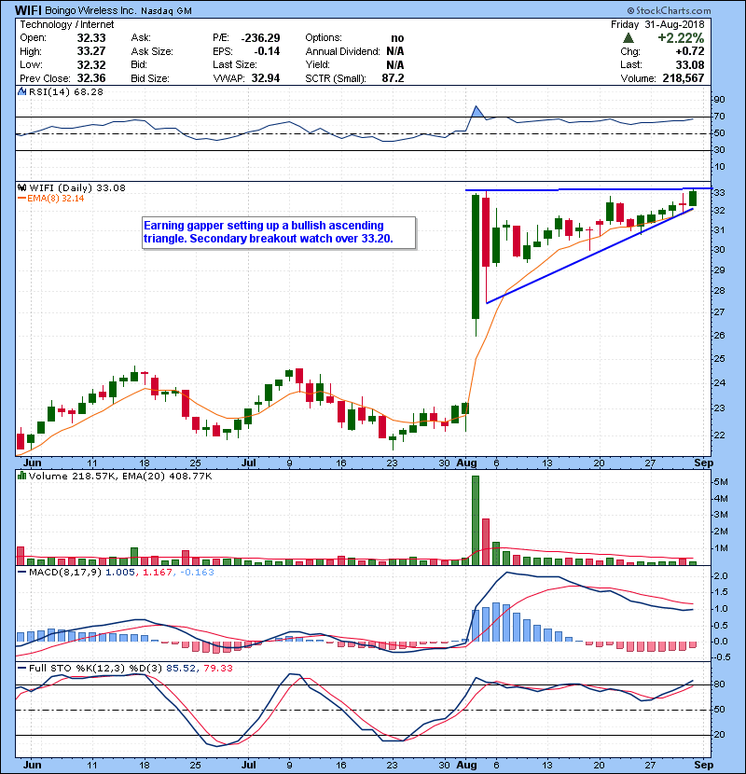Select the Last value 33.08 in the header

pyautogui.click(x=690, y=64)
